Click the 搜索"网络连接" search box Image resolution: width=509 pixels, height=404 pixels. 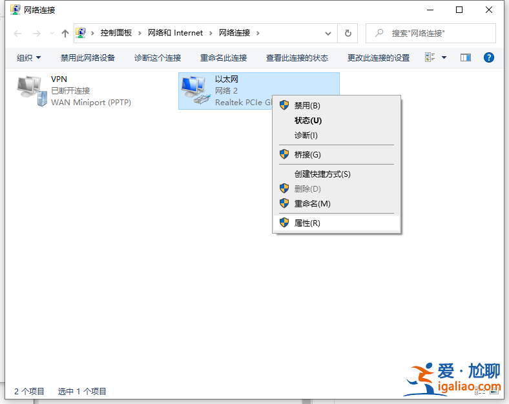(x=430, y=33)
